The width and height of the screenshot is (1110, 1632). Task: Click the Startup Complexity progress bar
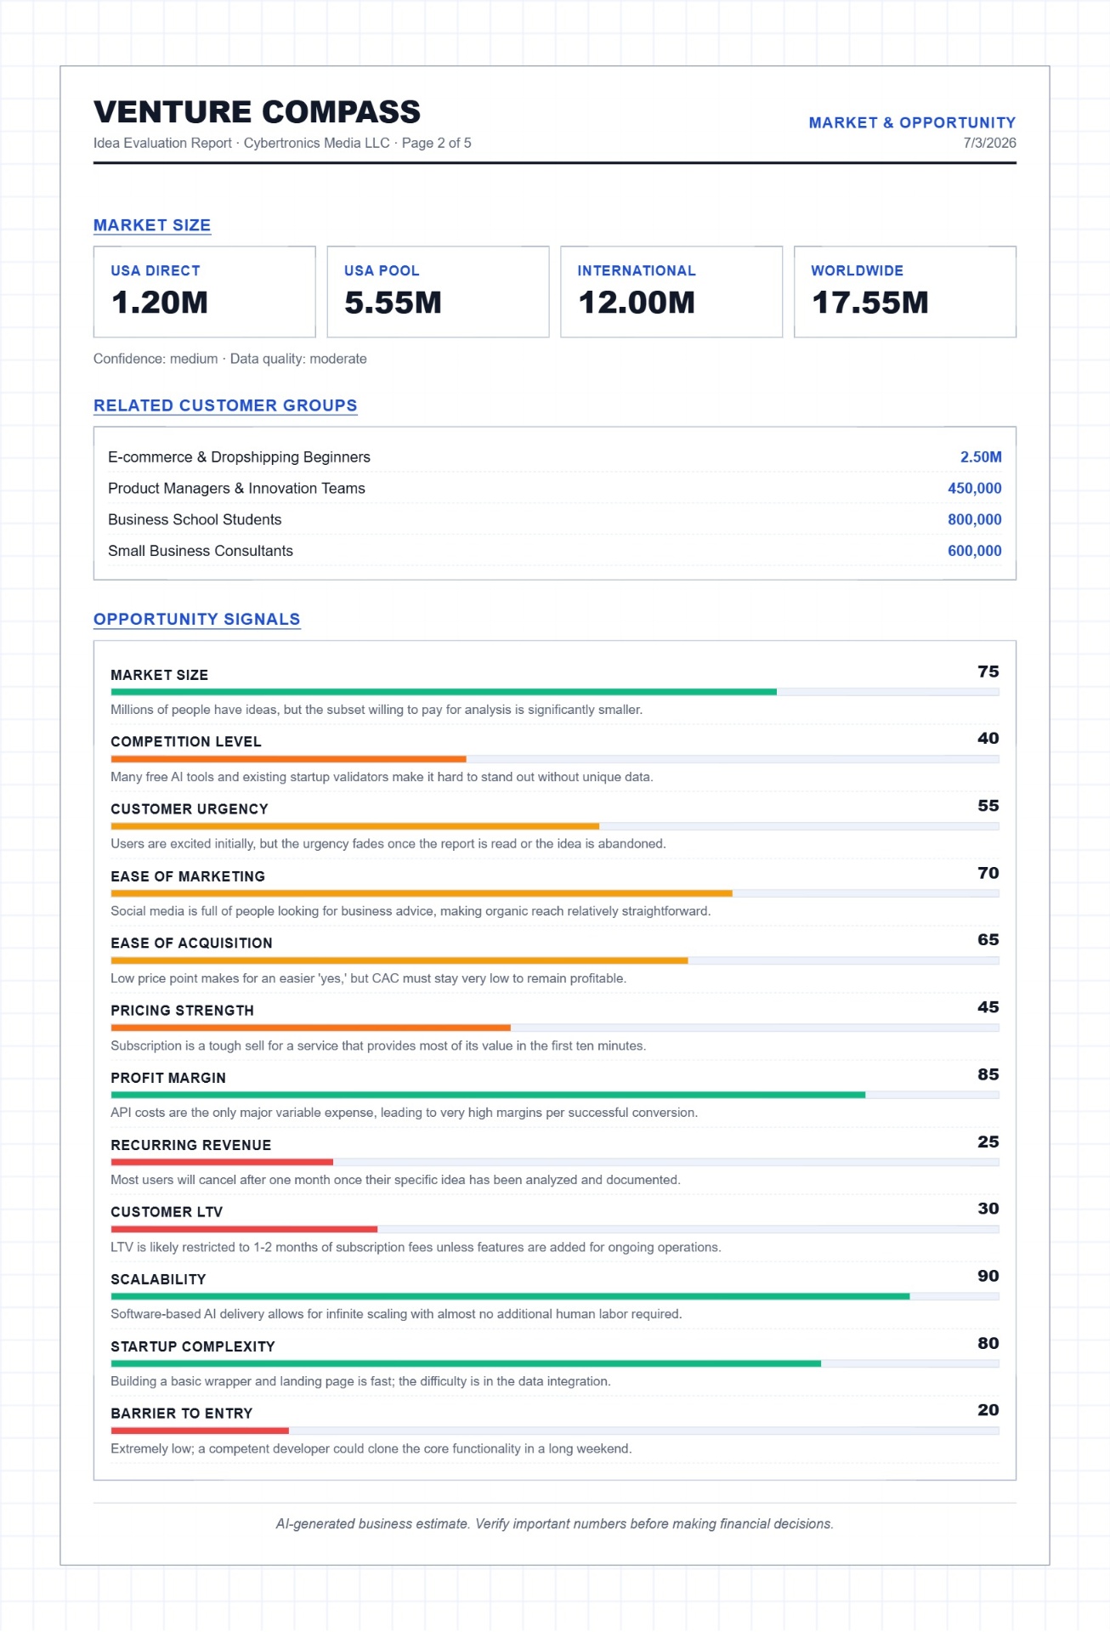pyautogui.click(x=555, y=1363)
